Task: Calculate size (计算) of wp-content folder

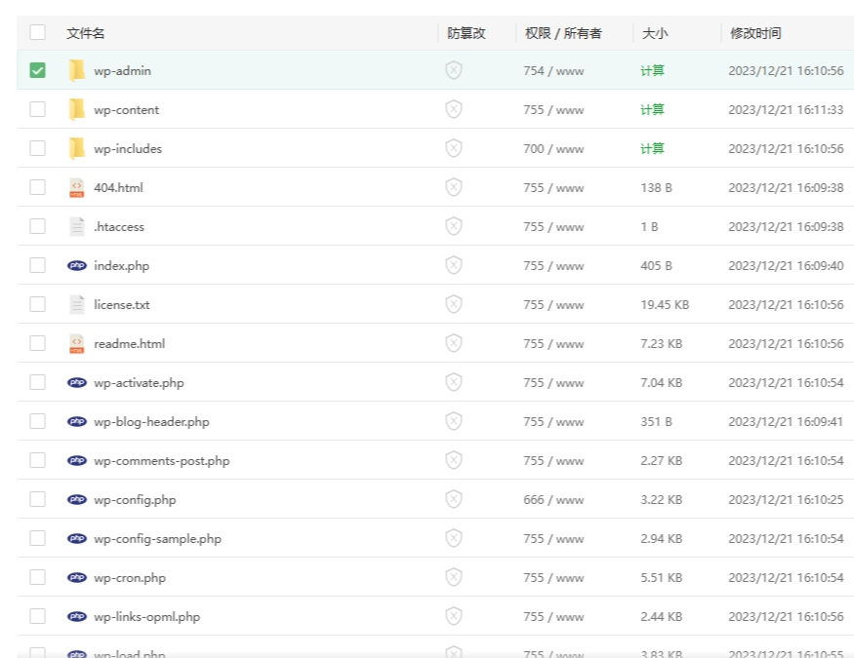Action: (652, 110)
